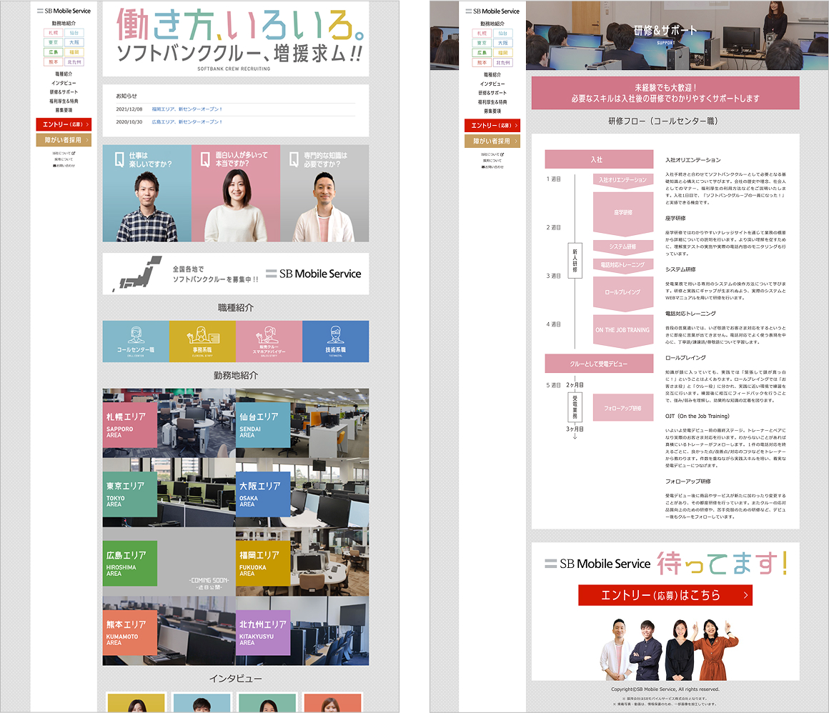The height and width of the screenshot is (713, 829).
Task: Click the Q icon on 面白い人が多い banner
Action: click(x=206, y=159)
